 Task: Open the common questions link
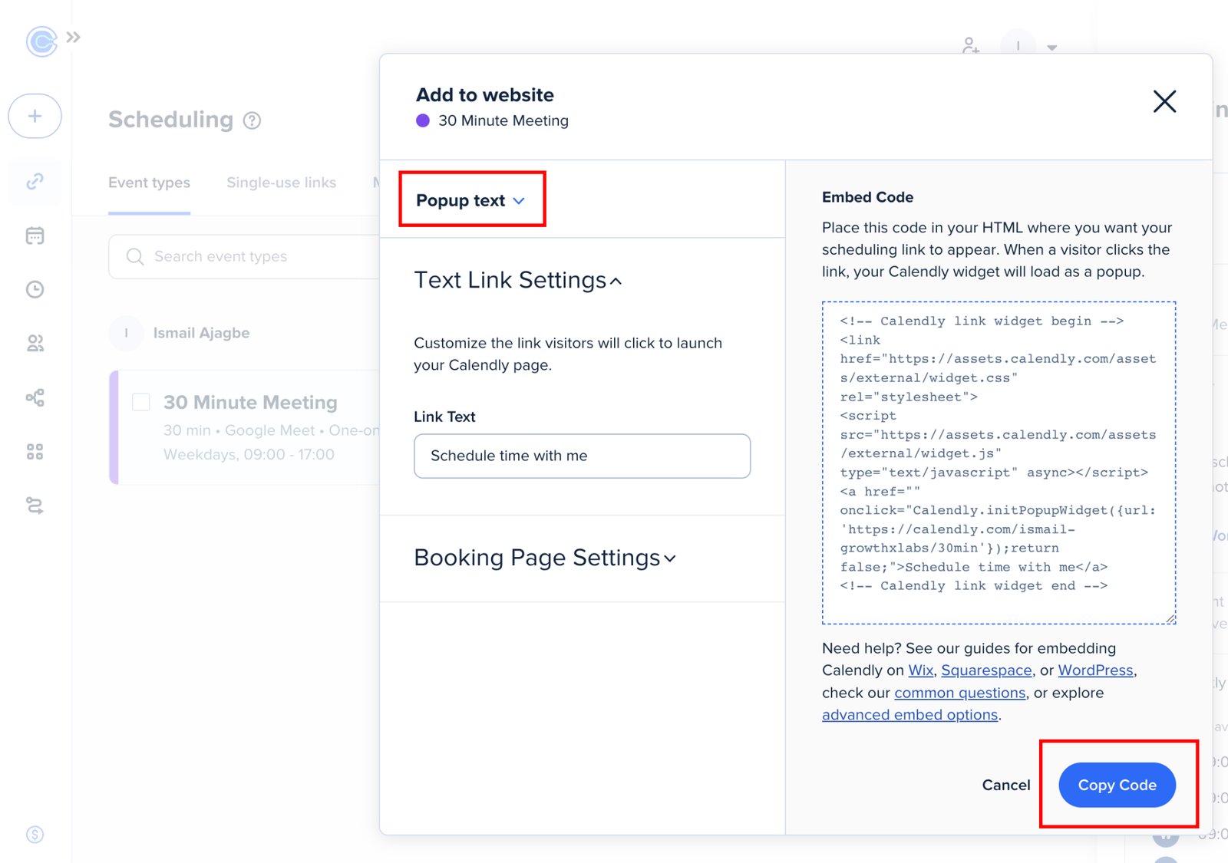(959, 693)
